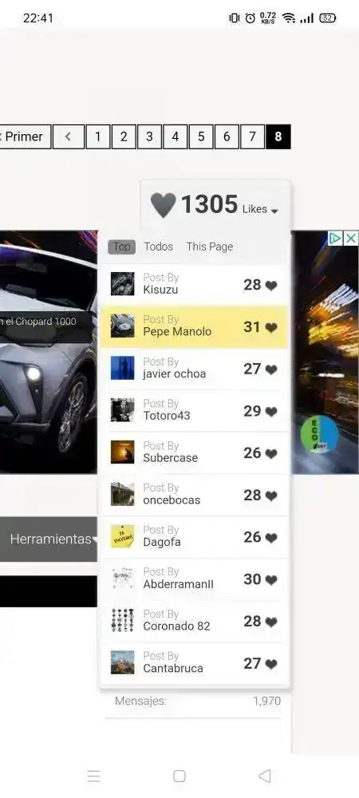359x798 pixels.
Task: Go to previous page with the chevron
Action: click(x=68, y=136)
